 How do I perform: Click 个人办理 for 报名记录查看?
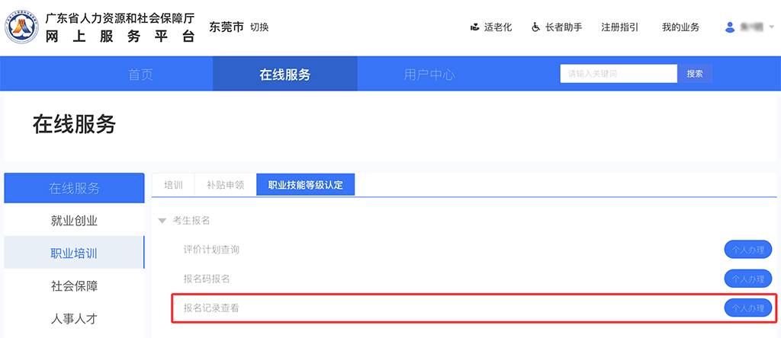[x=747, y=308]
